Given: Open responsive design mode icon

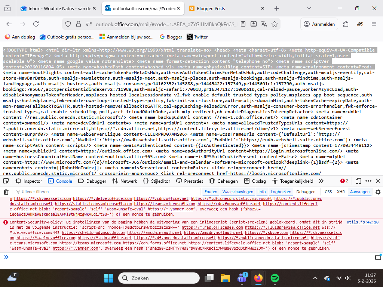Looking at the screenshot, I should coord(358,181).
